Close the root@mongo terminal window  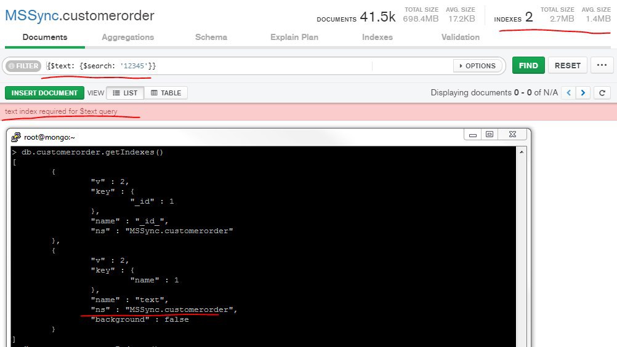tap(512, 135)
